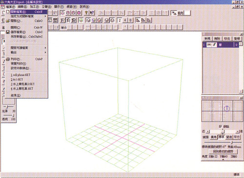Click the red sphere view icon
Viewport: 244px width, 178px height.
coord(79,13)
